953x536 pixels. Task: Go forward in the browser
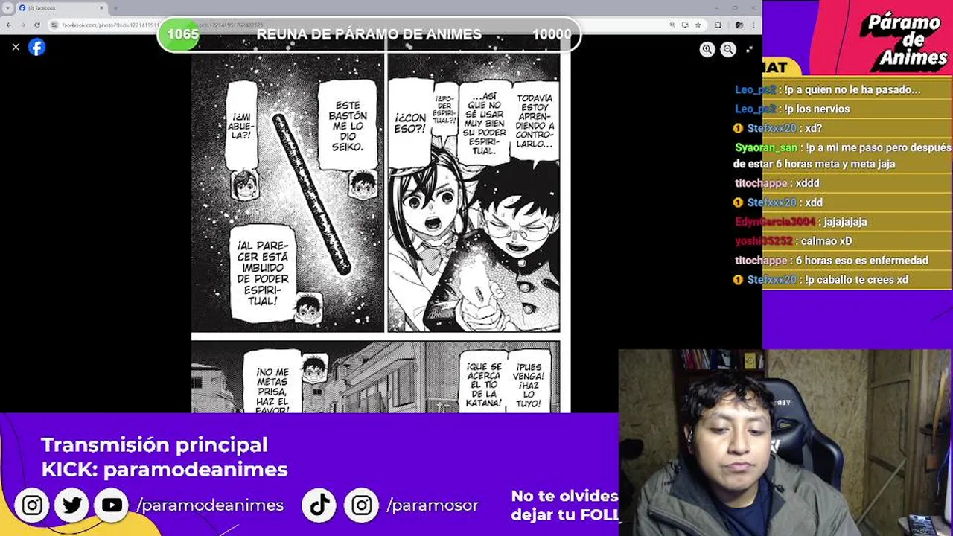[x=23, y=25]
